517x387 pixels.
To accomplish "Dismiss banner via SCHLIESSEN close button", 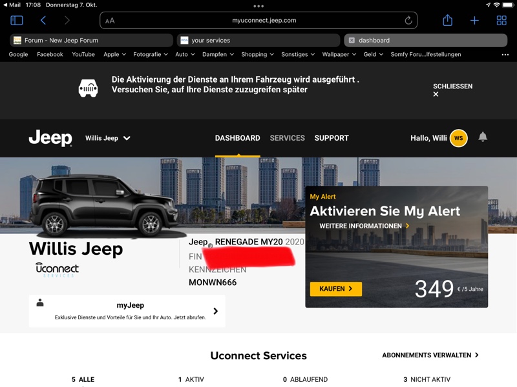I will tap(452, 90).
